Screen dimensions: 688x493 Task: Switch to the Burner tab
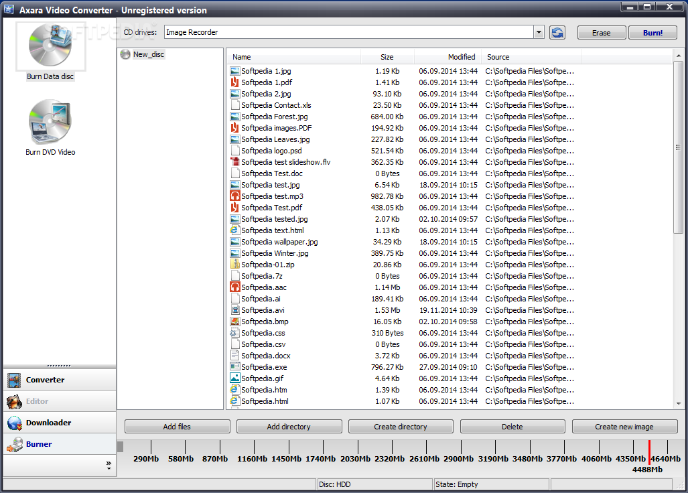[60, 444]
